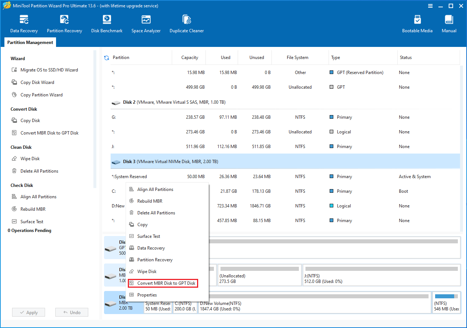Select Partition Recovery in context menu
467x328 pixels.
(167, 260)
